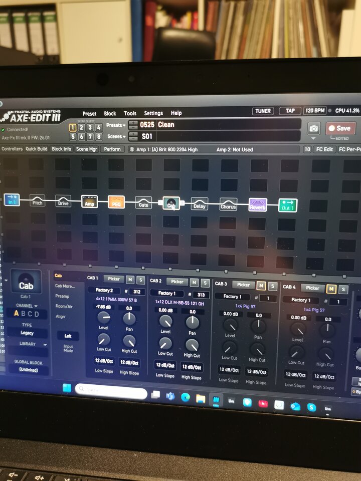The height and width of the screenshot is (481, 361).
Task: Open File Explorer from the taskbar
Action: (x=201, y=399)
